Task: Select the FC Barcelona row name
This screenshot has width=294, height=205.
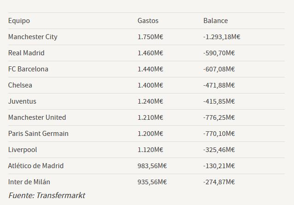Action: 28,69
